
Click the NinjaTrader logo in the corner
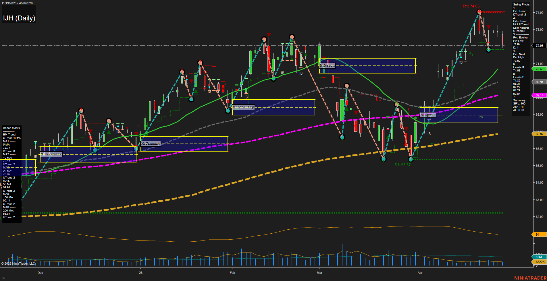pyautogui.click(x=530, y=278)
